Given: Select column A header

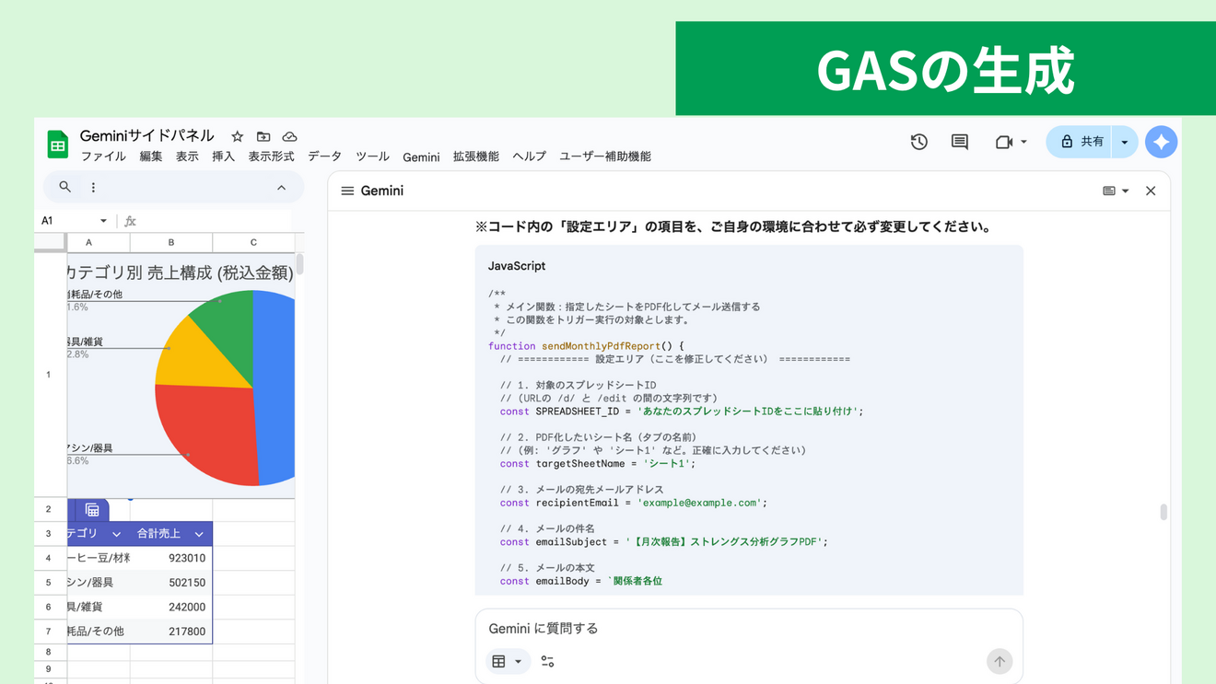Looking at the screenshot, I should coord(88,242).
